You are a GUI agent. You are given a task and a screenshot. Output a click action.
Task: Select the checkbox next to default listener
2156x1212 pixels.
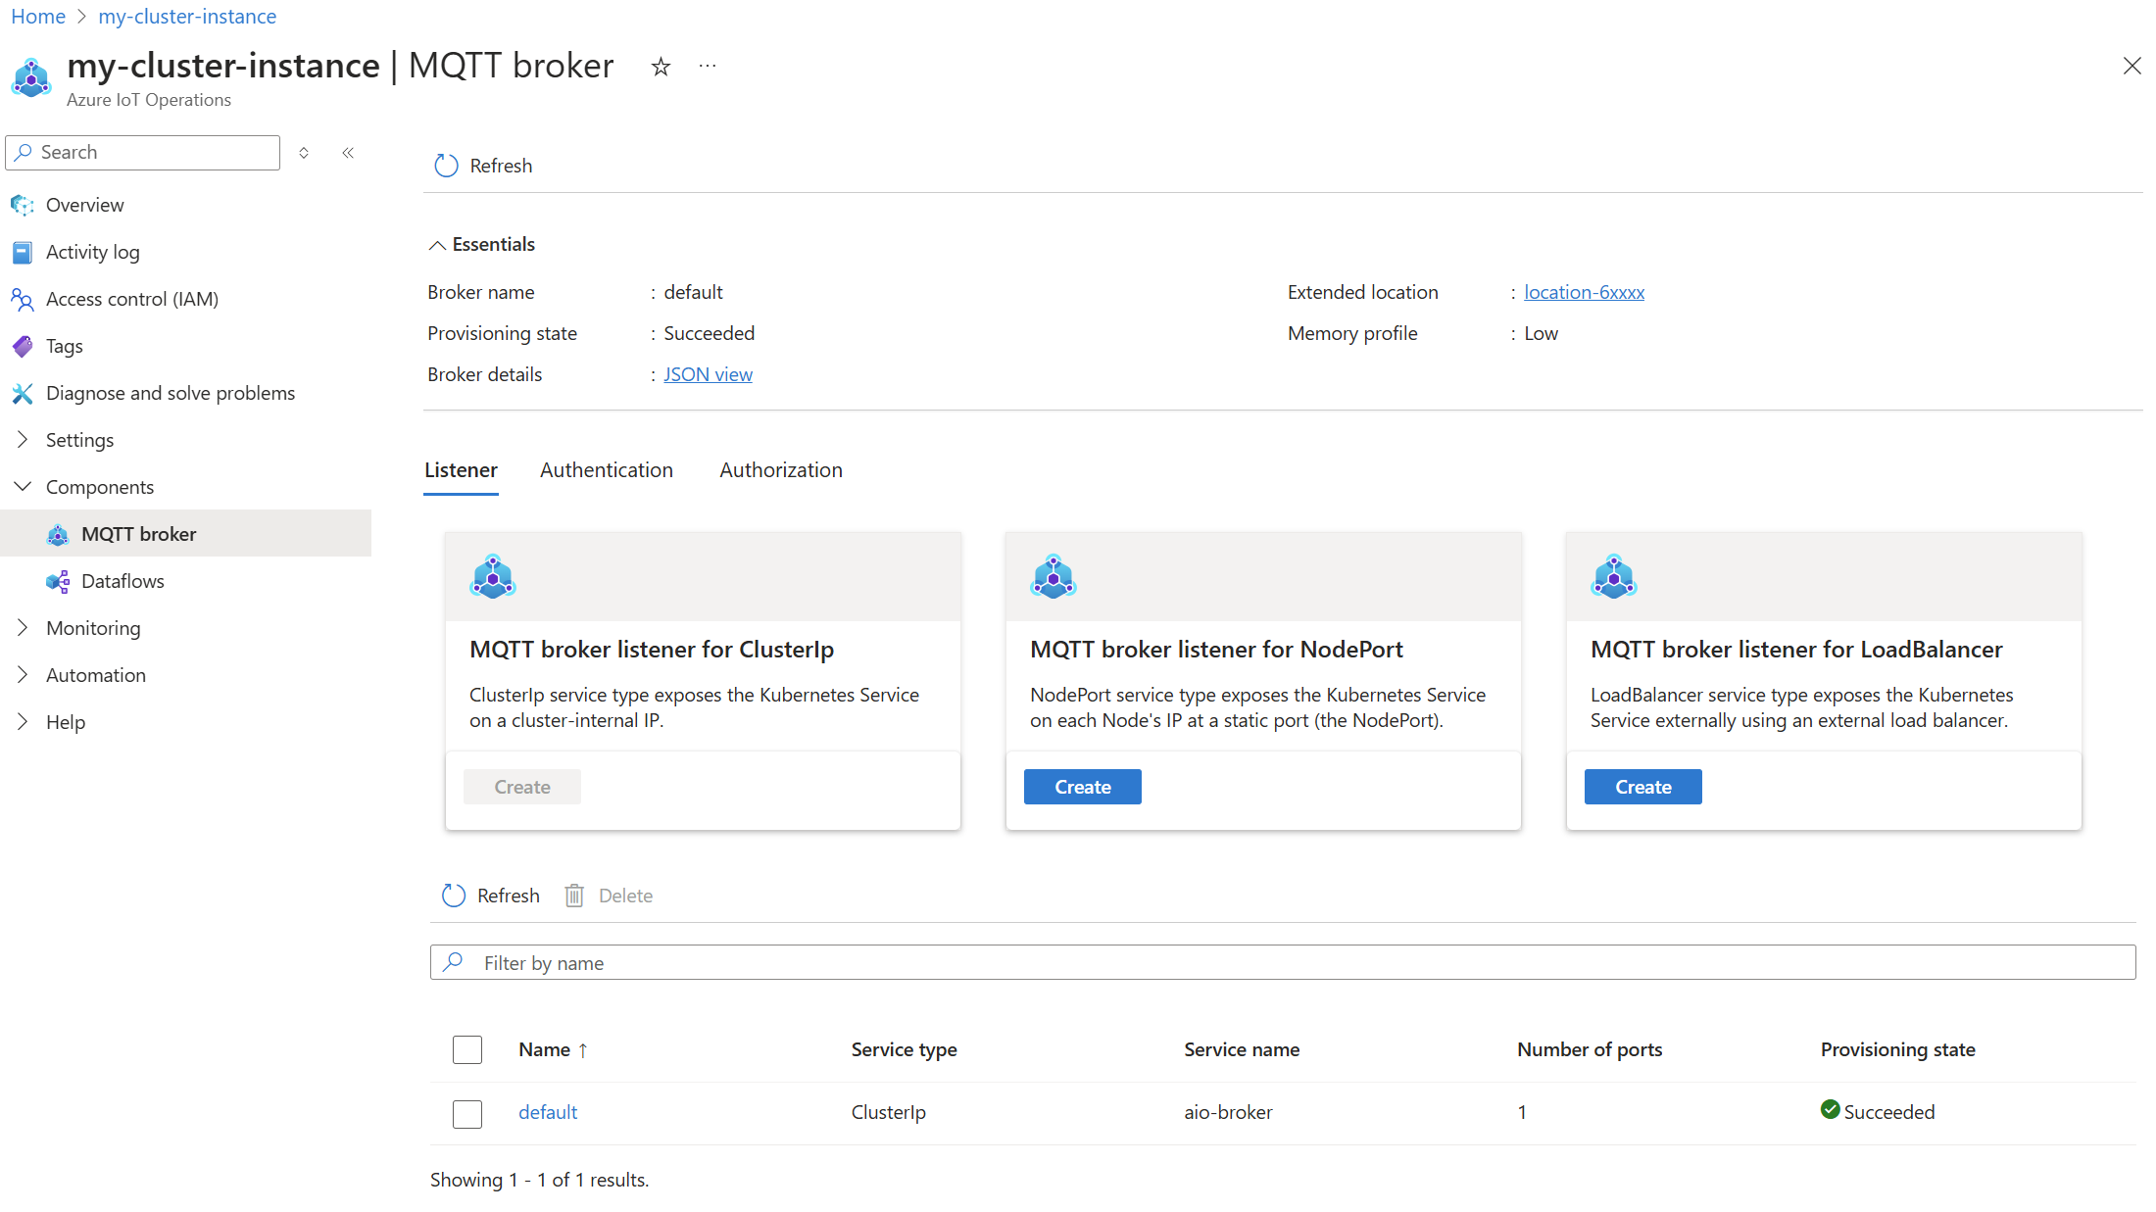click(467, 1111)
